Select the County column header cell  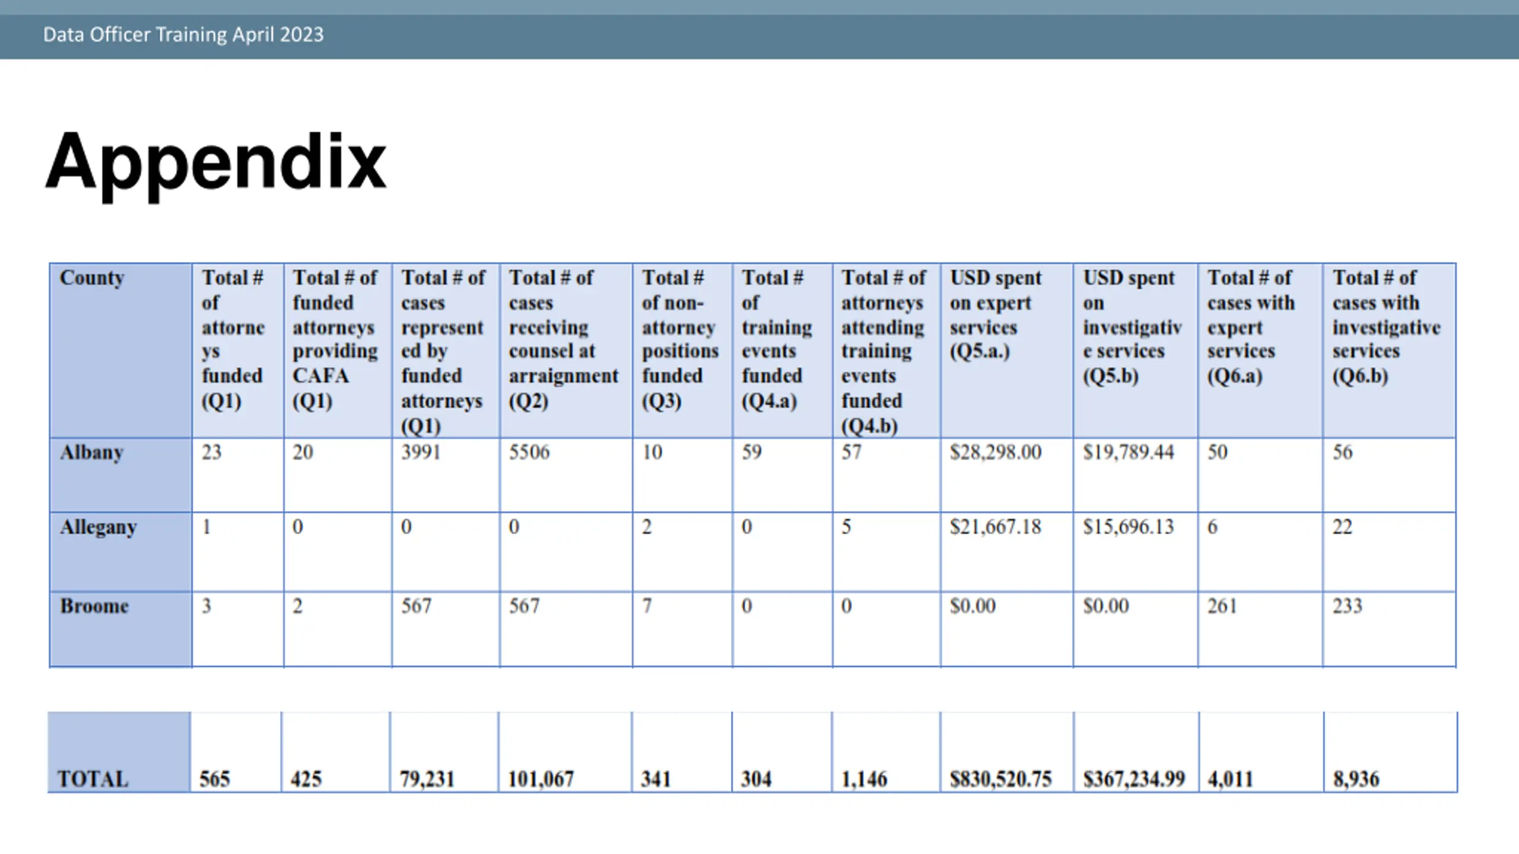(x=92, y=278)
